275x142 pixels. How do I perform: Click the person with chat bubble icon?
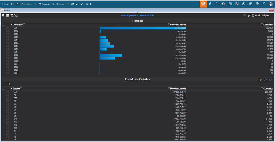(251, 4)
